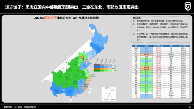The width and height of the screenshot is (194, 109).
Task: Pick the darkest blue legend swatch
Action: click(97, 67)
